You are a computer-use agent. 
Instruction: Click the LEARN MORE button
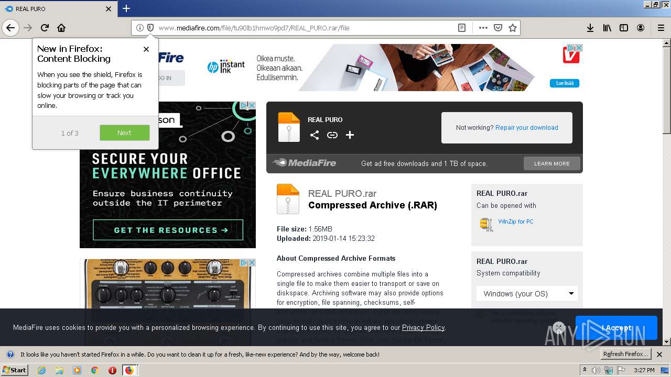tap(552, 163)
